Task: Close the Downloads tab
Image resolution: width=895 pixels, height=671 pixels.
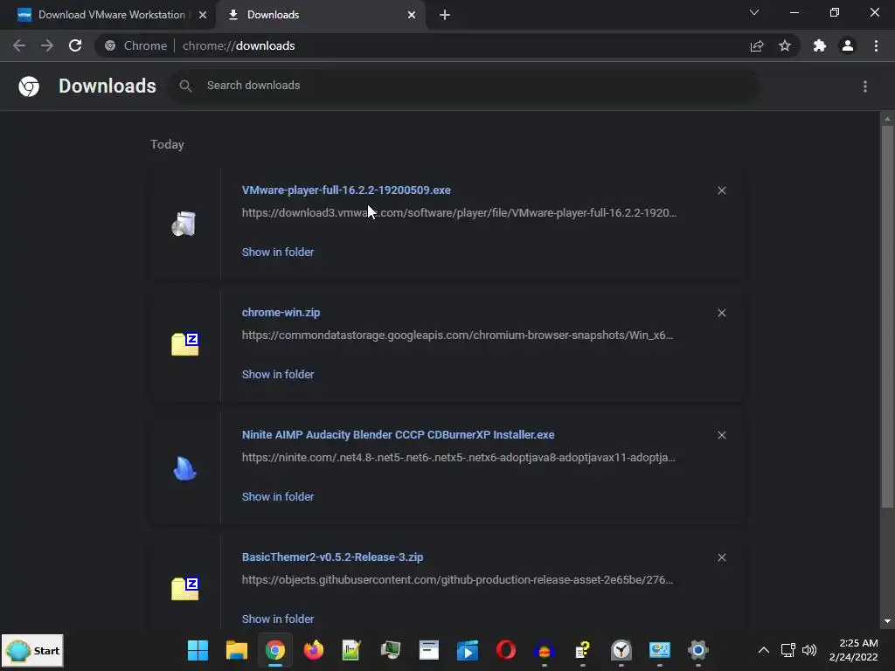Action: pos(412,15)
